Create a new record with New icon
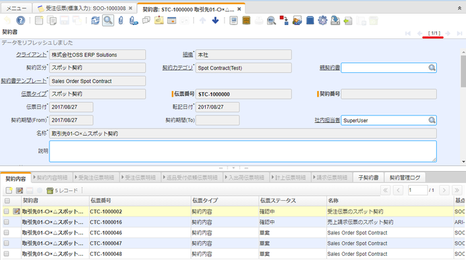 39,20
